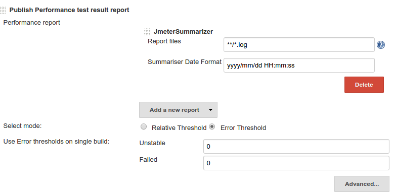
Task: Click the Unstable label
Action: tap(152, 143)
